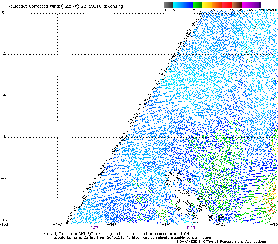Click the red 30-35 knots color band
The image size is (278, 244).
click(x=227, y=5)
